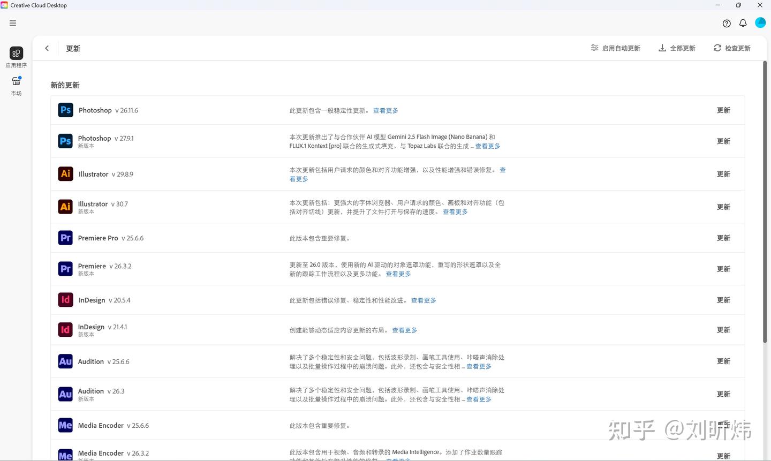Open 查看更多 for Premiere v 26.3.2
Viewport: 771px width, 461px height.
[x=398, y=274]
